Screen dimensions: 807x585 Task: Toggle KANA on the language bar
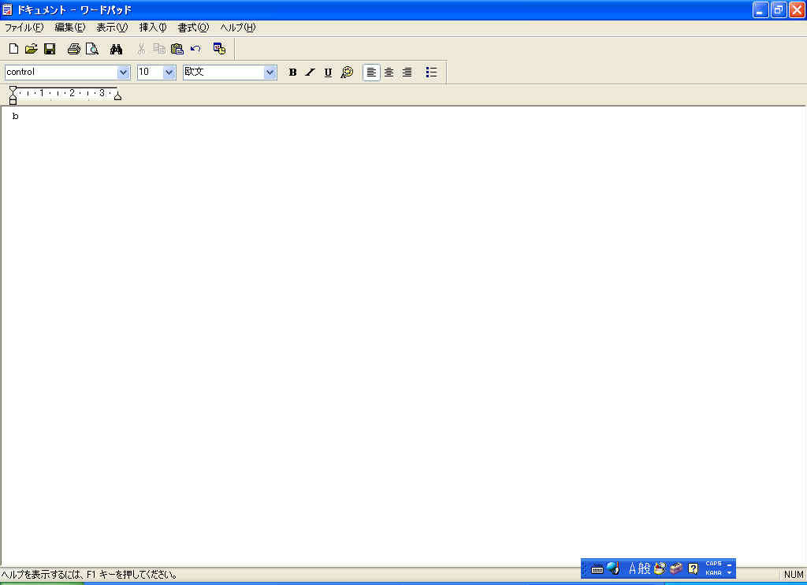point(713,572)
